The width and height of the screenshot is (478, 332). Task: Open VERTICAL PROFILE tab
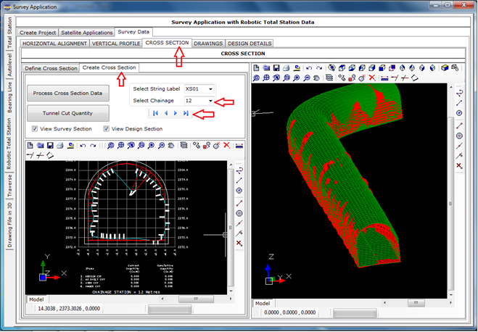coord(116,43)
